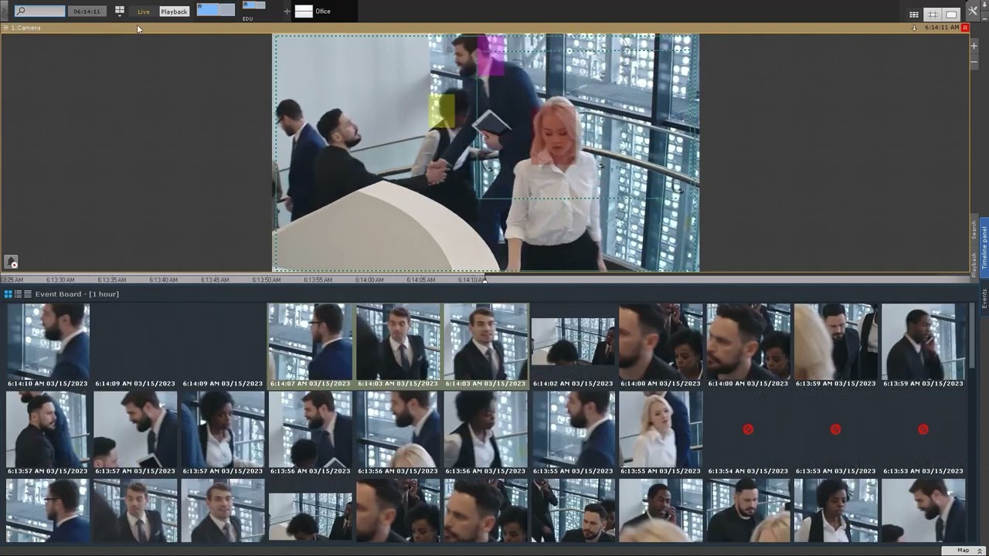989x556 pixels.
Task: Switch Event Board to detailed list view
Action: click(18, 294)
